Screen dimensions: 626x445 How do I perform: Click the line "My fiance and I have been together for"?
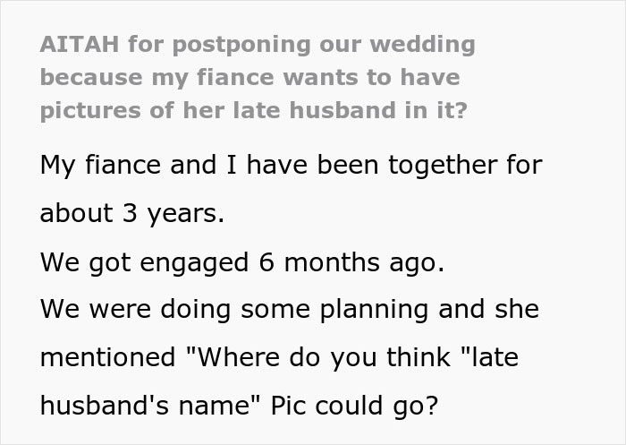292,165
